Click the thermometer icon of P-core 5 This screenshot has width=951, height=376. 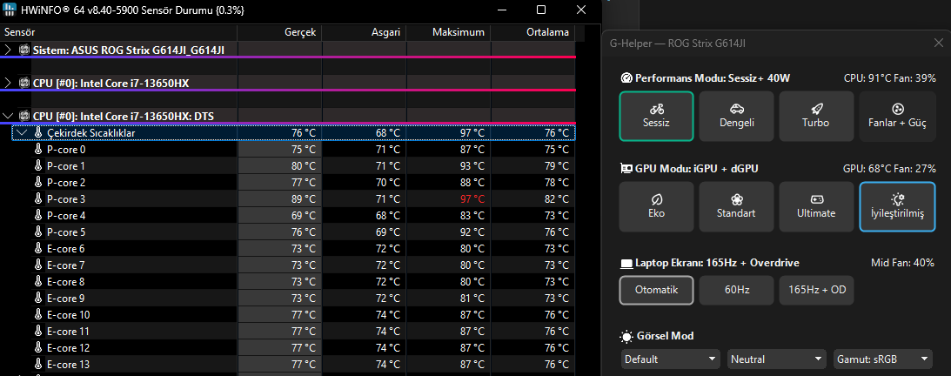pyautogui.click(x=38, y=232)
